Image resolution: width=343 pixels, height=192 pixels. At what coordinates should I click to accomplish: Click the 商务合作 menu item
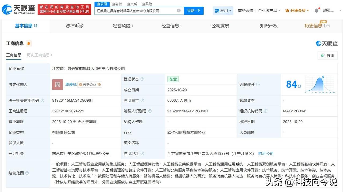(245, 10)
